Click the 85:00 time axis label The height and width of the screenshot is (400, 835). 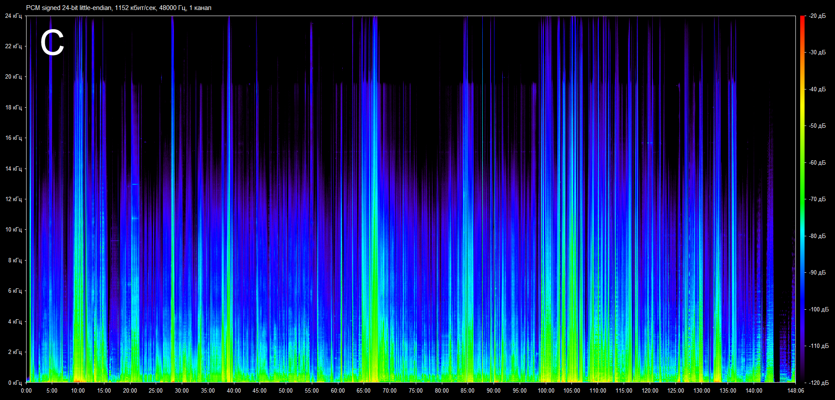pos(468,390)
